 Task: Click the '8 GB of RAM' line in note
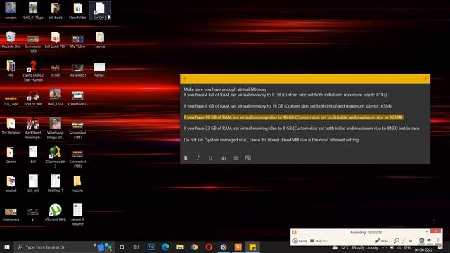coord(288,106)
